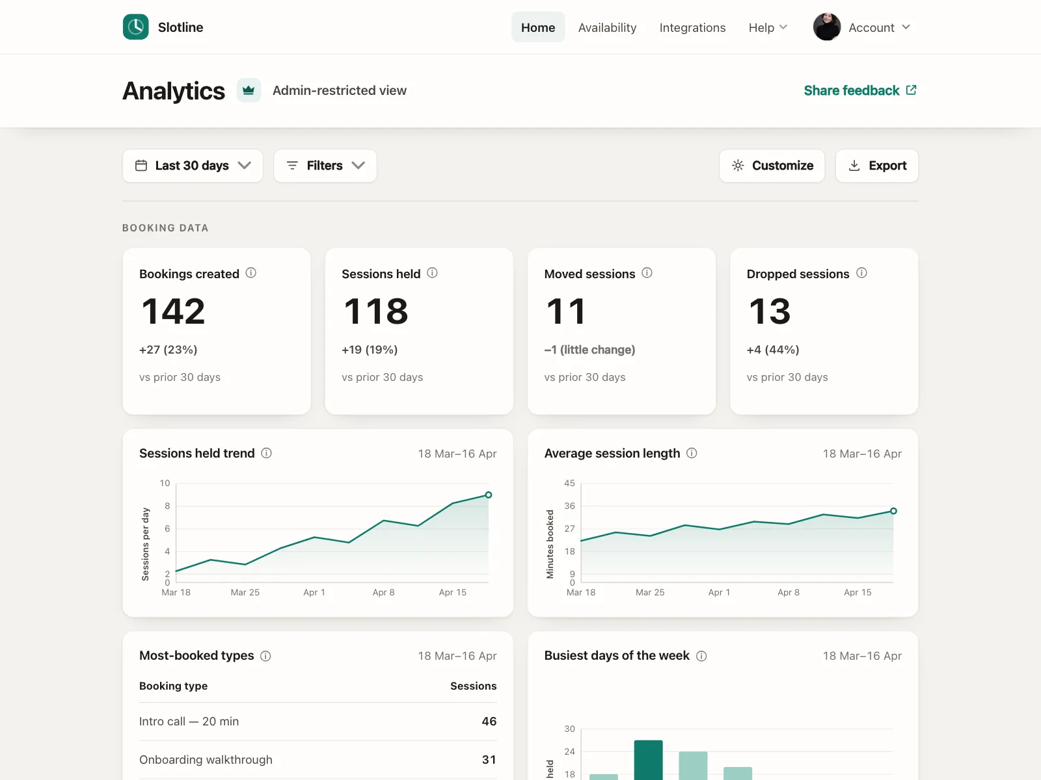Click the info icon next to Sessions held

coord(432,273)
